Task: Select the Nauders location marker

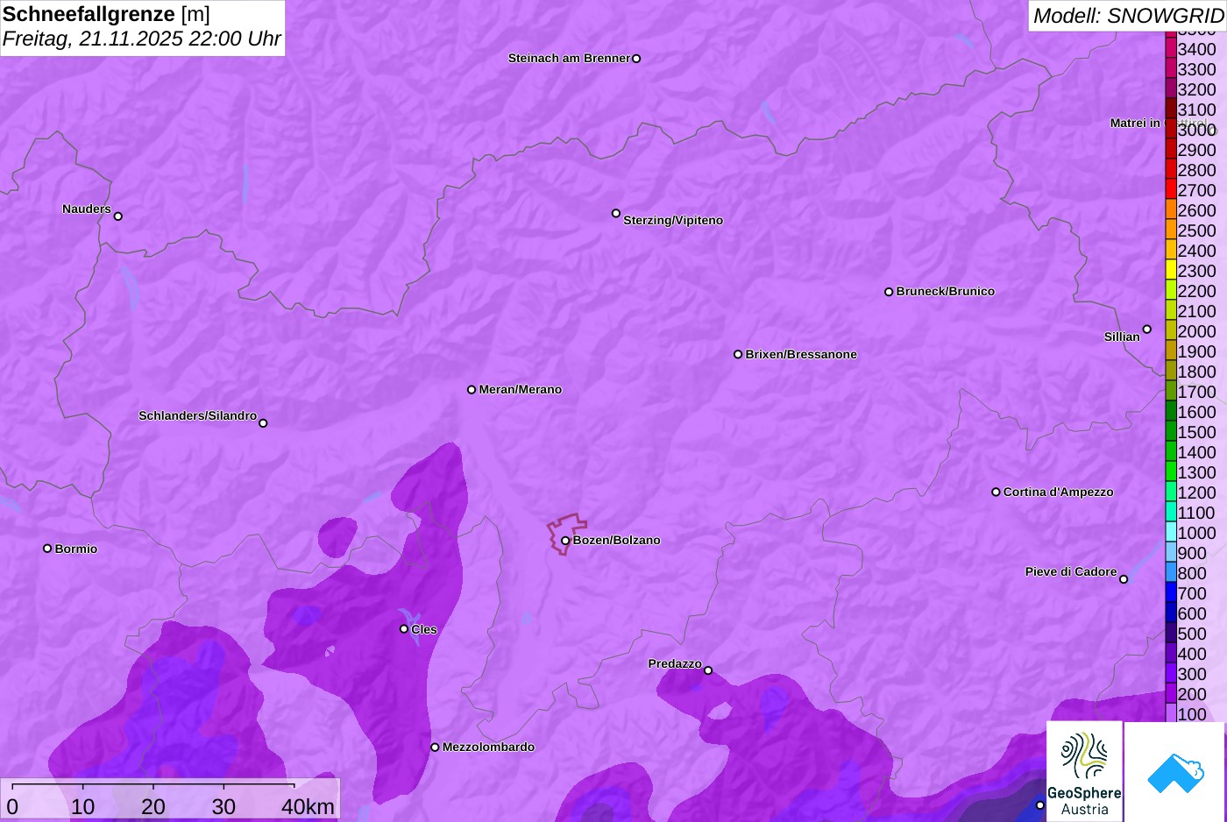Action: coord(118,216)
